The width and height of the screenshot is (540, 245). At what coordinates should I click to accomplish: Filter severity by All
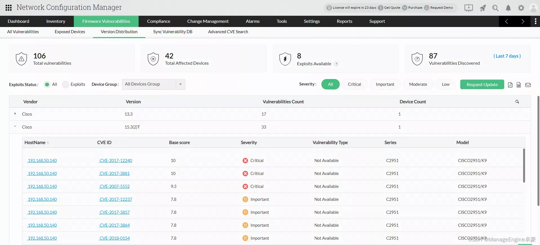(330, 84)
